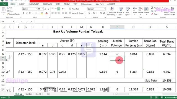Decrease font size with small A icon

tap(48, 9)
